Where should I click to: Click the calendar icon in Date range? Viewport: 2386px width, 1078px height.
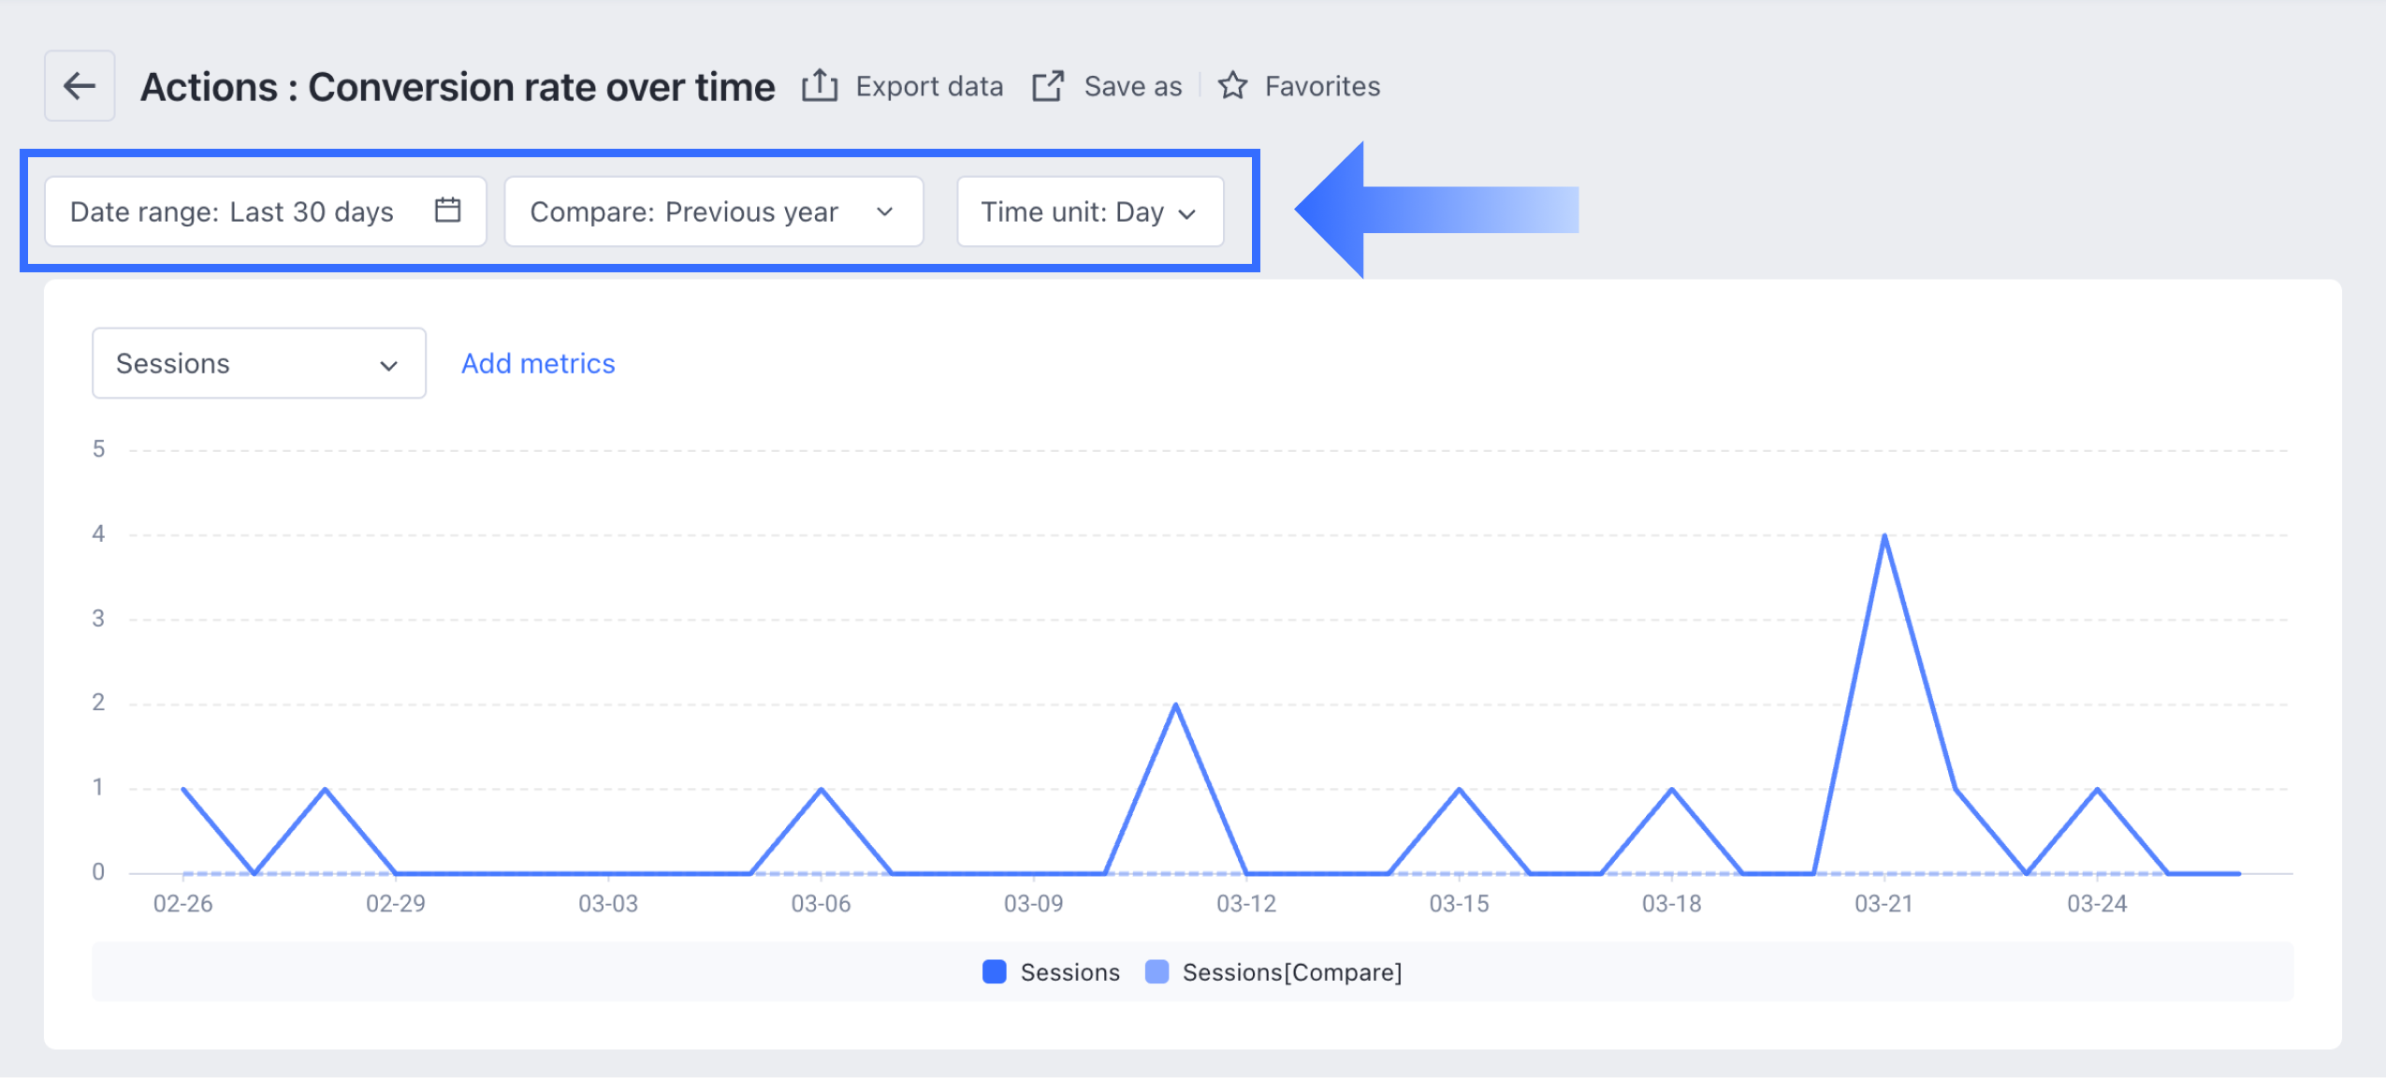tap(447, 211)
